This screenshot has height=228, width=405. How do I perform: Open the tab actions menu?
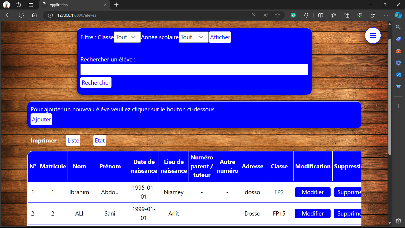[31, 5]
